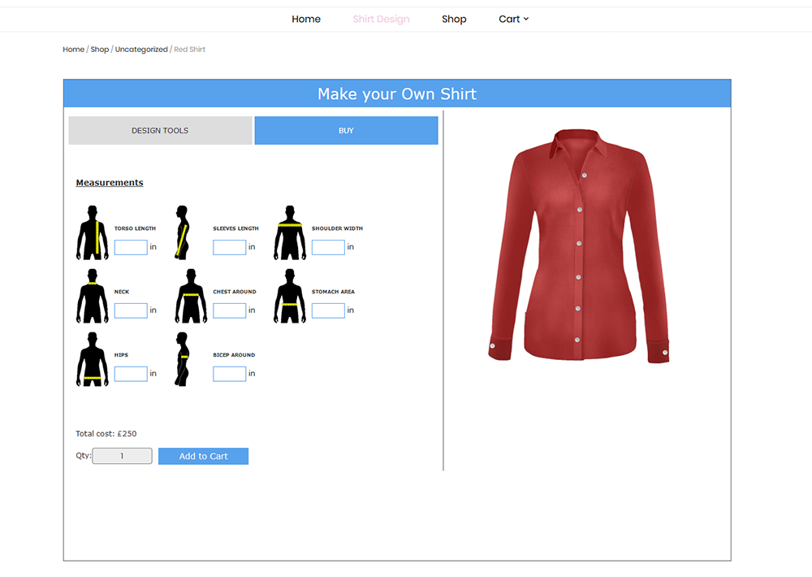Click the 'Red Shirt' breadcrumb text
This screenshot has width=812, height=577.
point(189,50)
